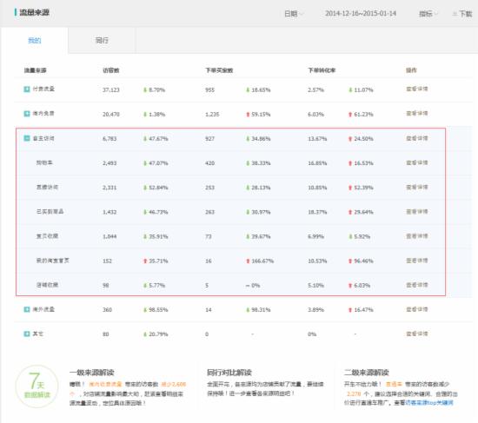Click the 下单买家数 column header
Screen dimensions: 478x423
point(219,70)
